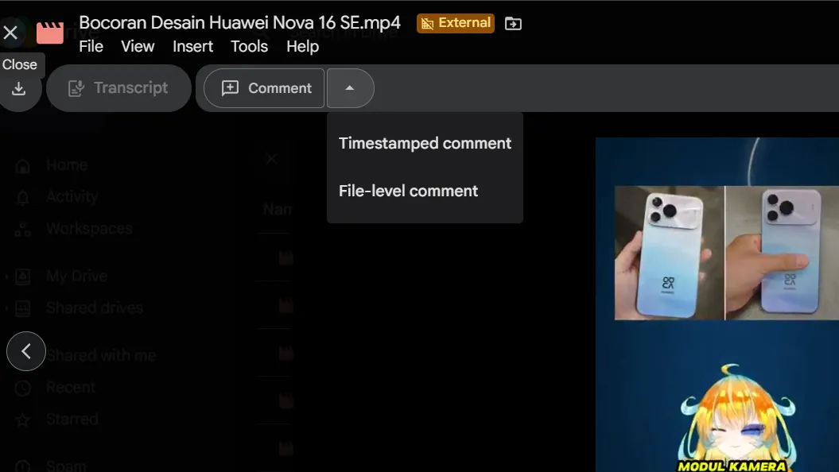839x472 pixels.
Task: Open the File menu
Action: tap(91, 47)
